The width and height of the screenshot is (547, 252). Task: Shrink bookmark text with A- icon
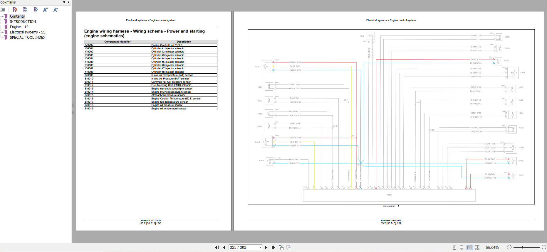[56, 10]
